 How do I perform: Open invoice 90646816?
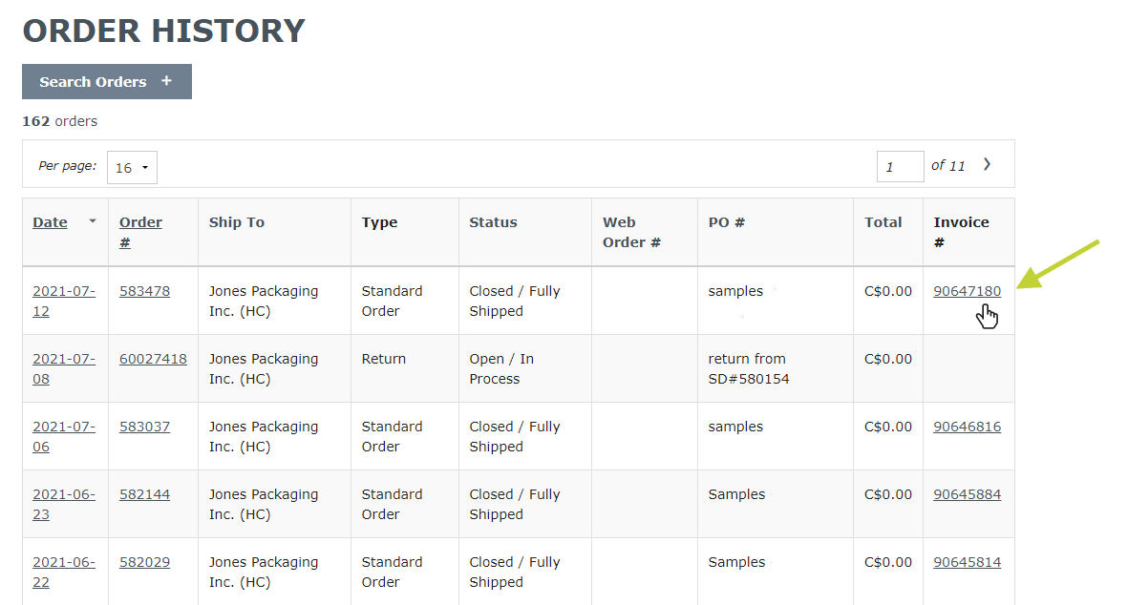click(967, 427)
